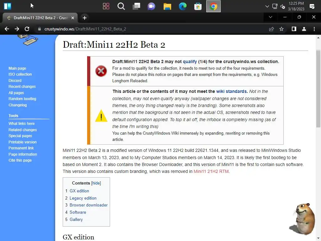
Task: Go forward to the next page
Action: 17,29
